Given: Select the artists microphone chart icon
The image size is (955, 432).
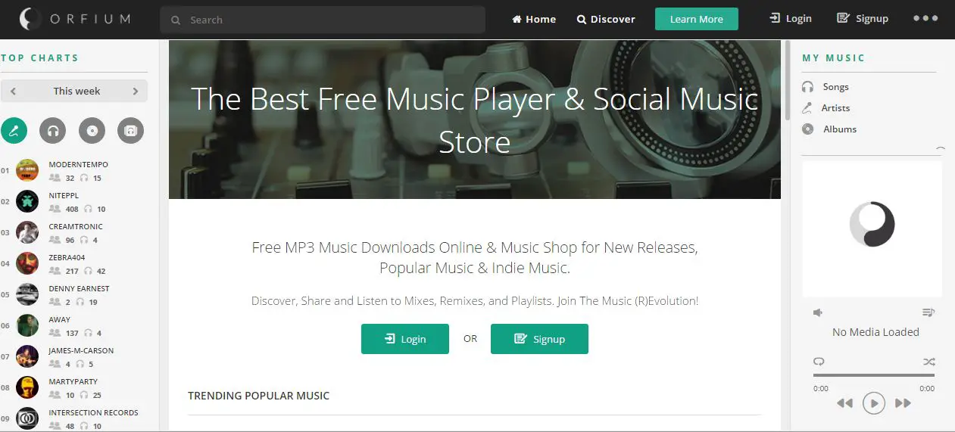Looking at the screenshot, I should (x=14, y=131).
